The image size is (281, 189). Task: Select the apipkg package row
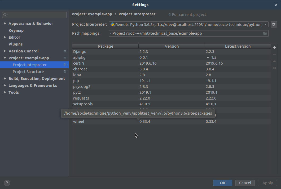(172, 57)
